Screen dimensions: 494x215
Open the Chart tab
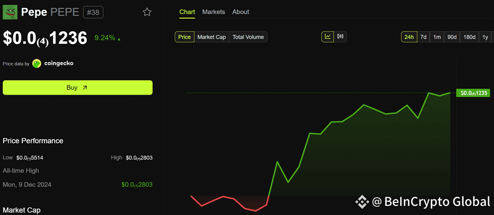pos(187,12)
